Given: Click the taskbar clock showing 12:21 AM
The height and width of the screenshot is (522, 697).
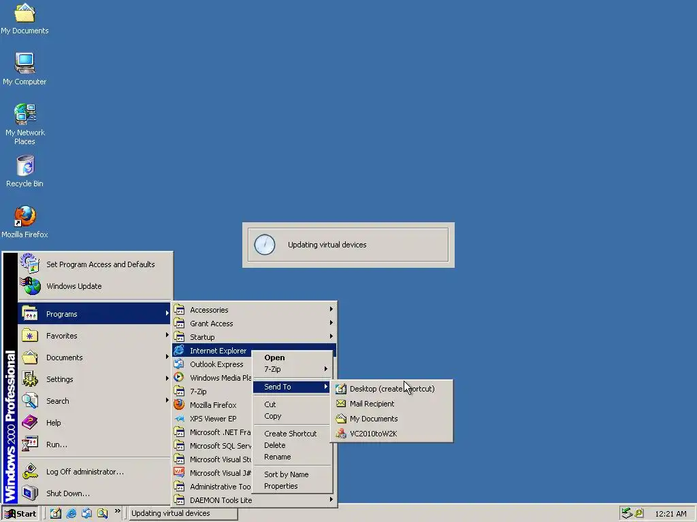Looking at the screenshot, I should [x=670, y=514].
